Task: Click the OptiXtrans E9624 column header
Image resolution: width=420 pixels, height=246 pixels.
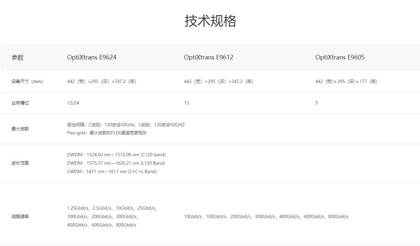Action: pyautogui.click(x=92, y=57)
